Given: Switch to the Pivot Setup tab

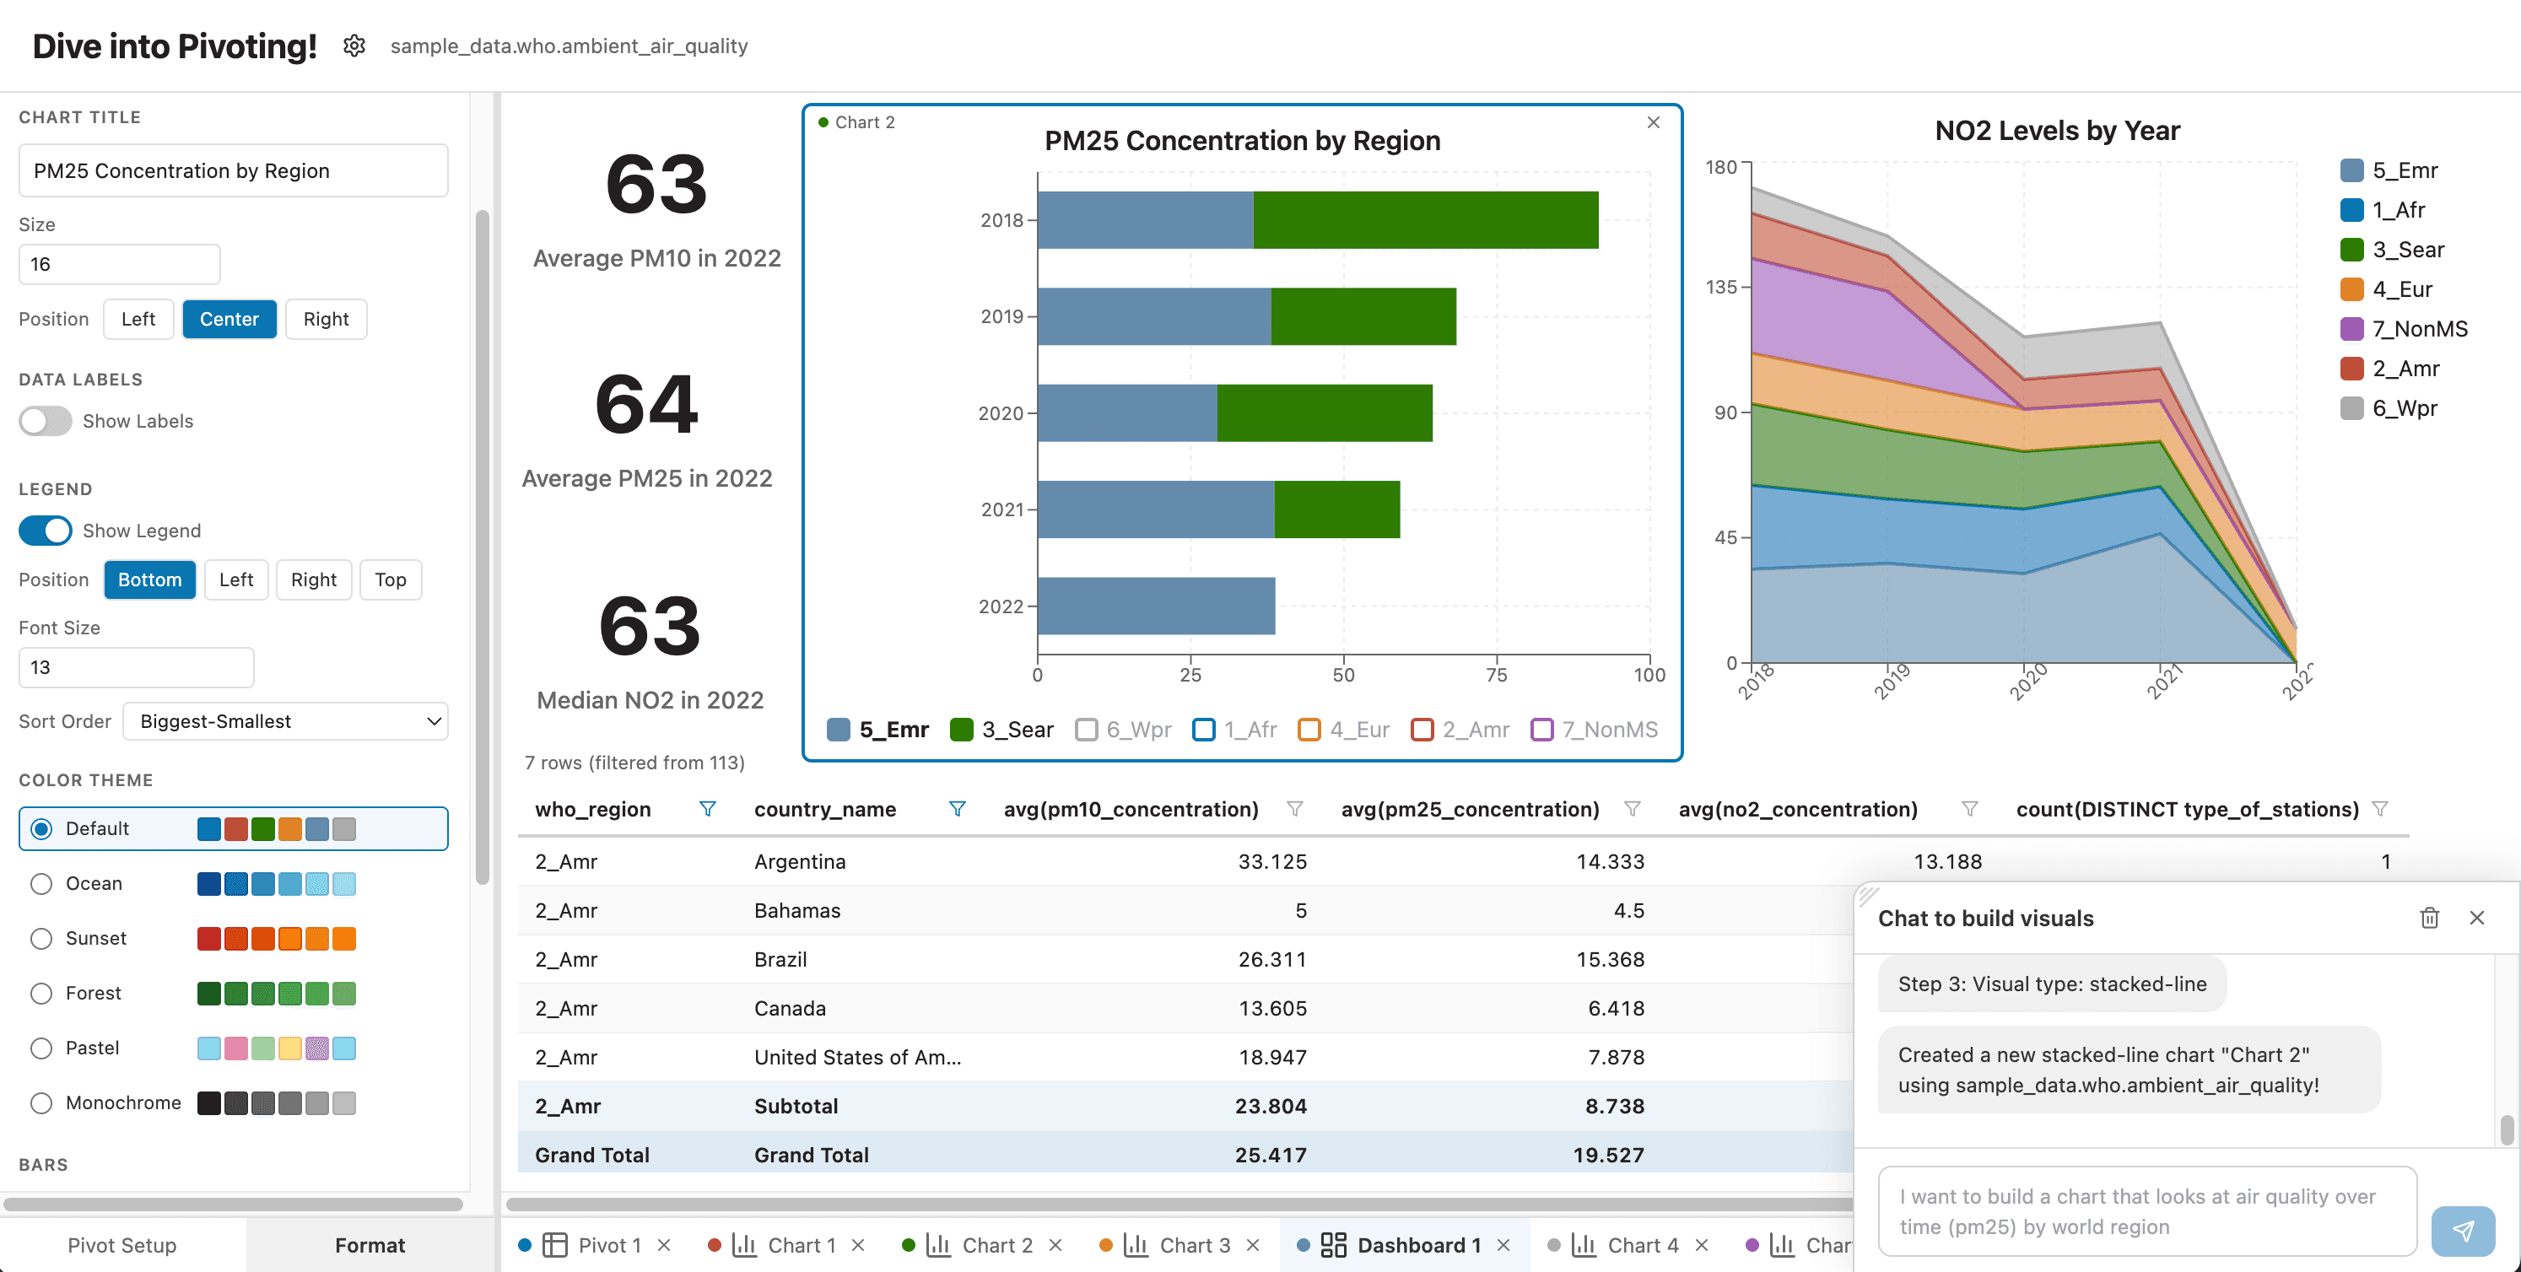Looking at the screenshot, I should pos(122,1245).
